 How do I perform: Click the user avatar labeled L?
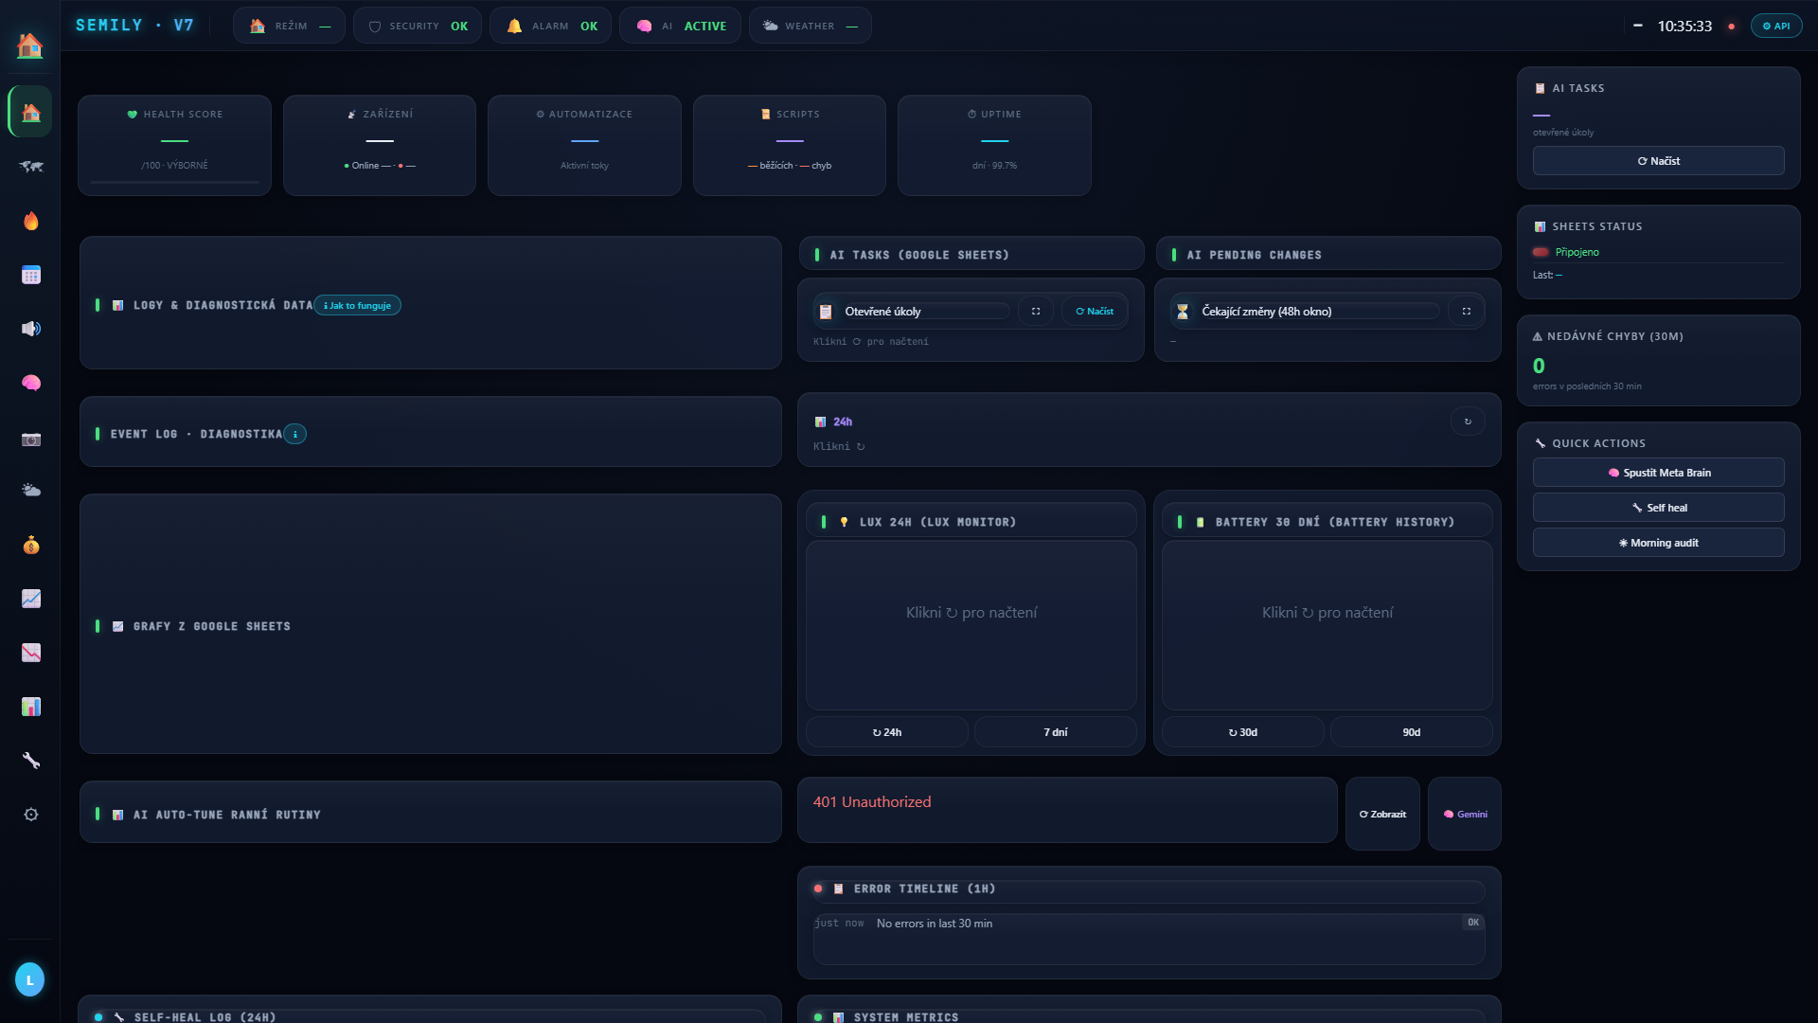click(29, 979)
